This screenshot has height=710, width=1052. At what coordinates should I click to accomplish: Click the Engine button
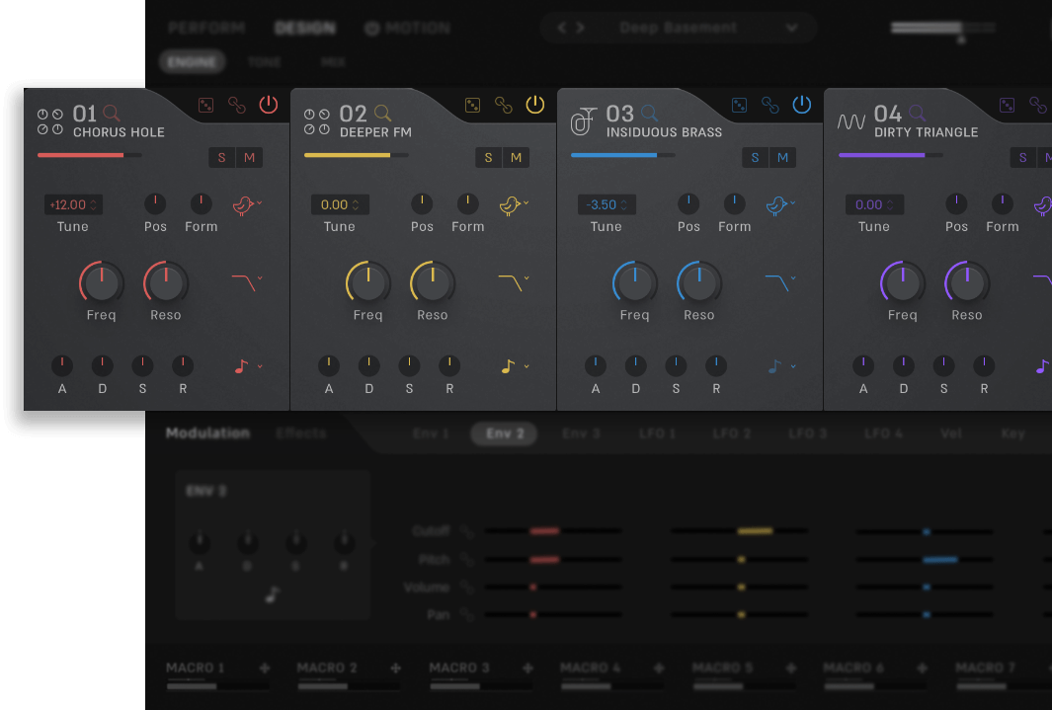[192, 62]
